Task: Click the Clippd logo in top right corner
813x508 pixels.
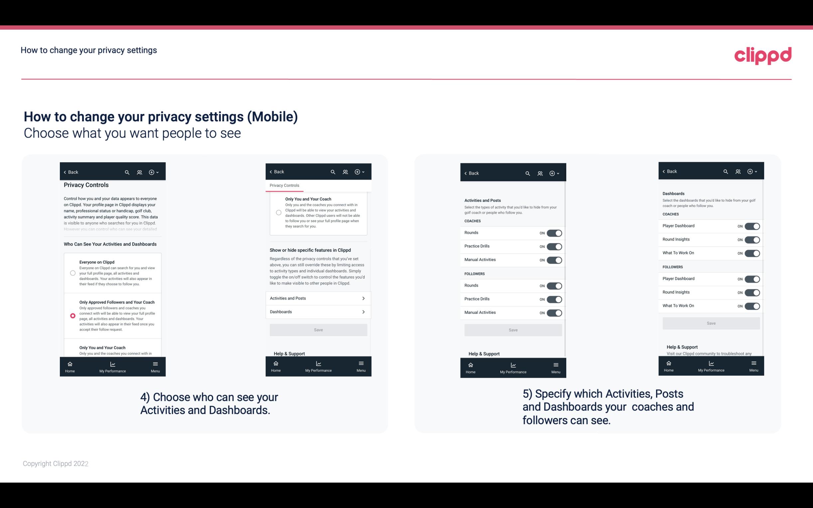Action: click(x=763, y=55)
